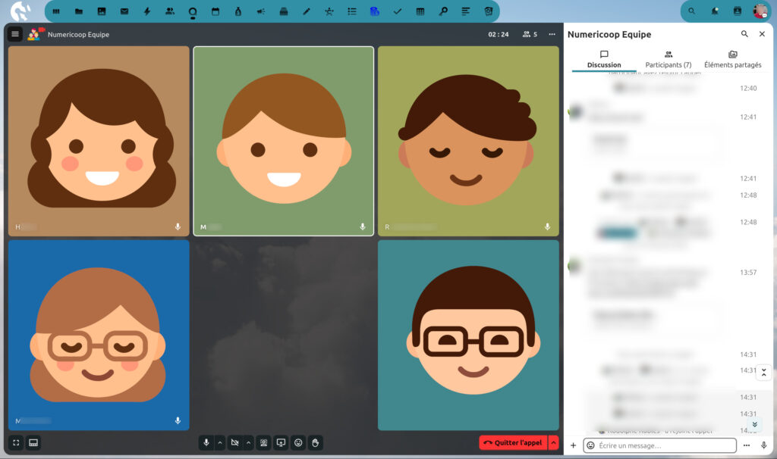Viewport: 777px width, 459px height.
Task: Click the Nextcloud logo at top left
Action: (20, 11)
